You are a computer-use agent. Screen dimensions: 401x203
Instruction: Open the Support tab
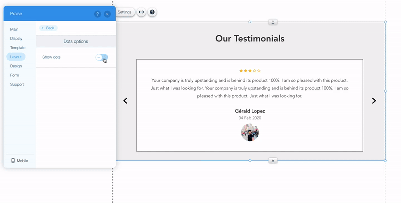[x=16, y=84]
